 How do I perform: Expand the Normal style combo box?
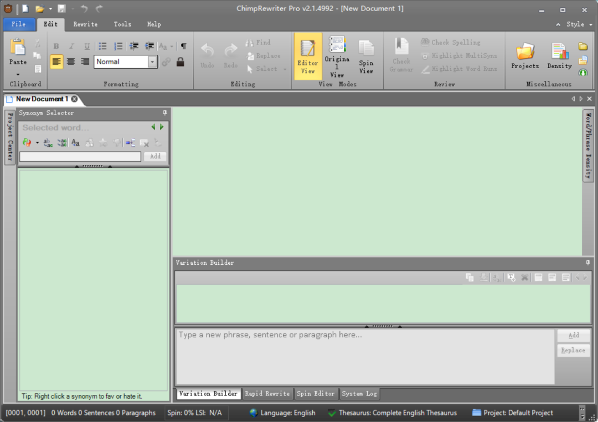(152, 61)
